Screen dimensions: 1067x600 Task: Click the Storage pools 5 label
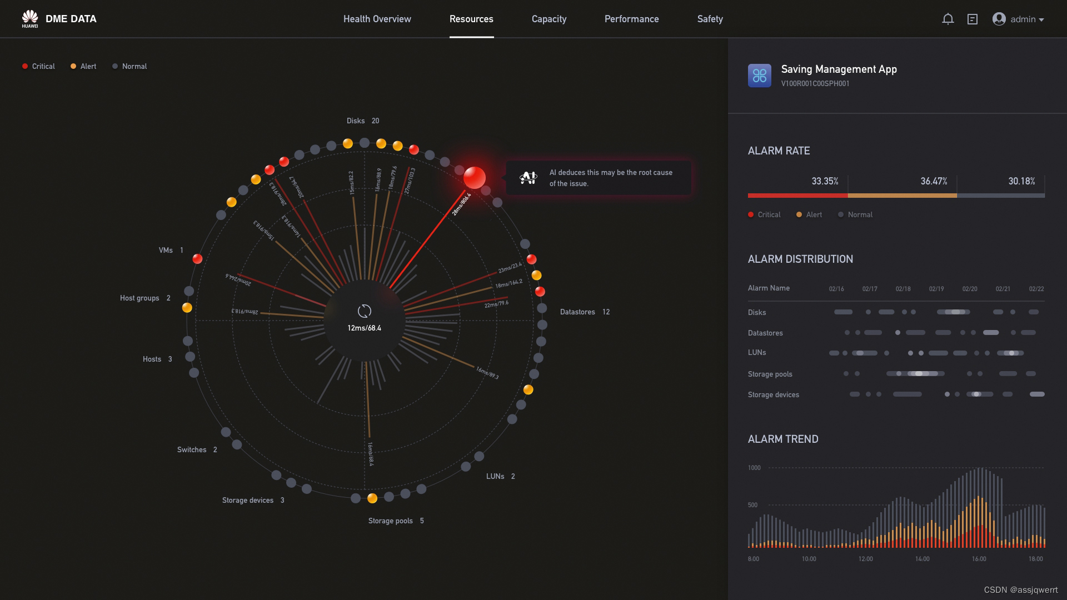click(396, 521)
